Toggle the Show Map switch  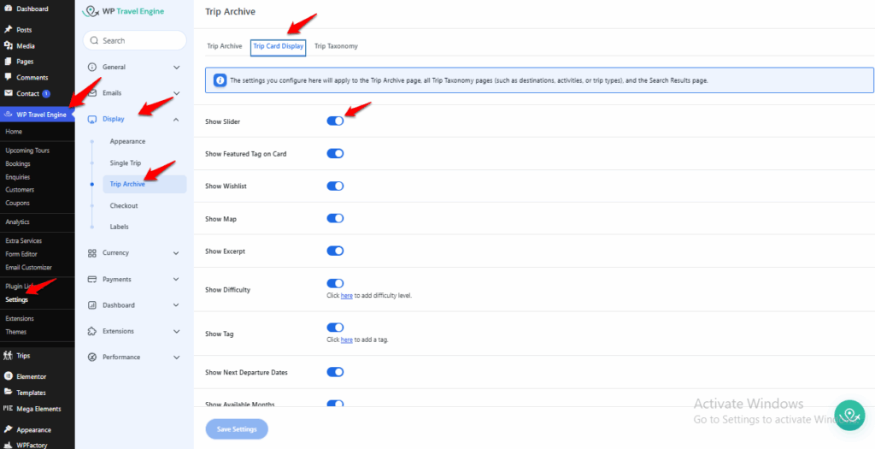[x=335, y=219]
